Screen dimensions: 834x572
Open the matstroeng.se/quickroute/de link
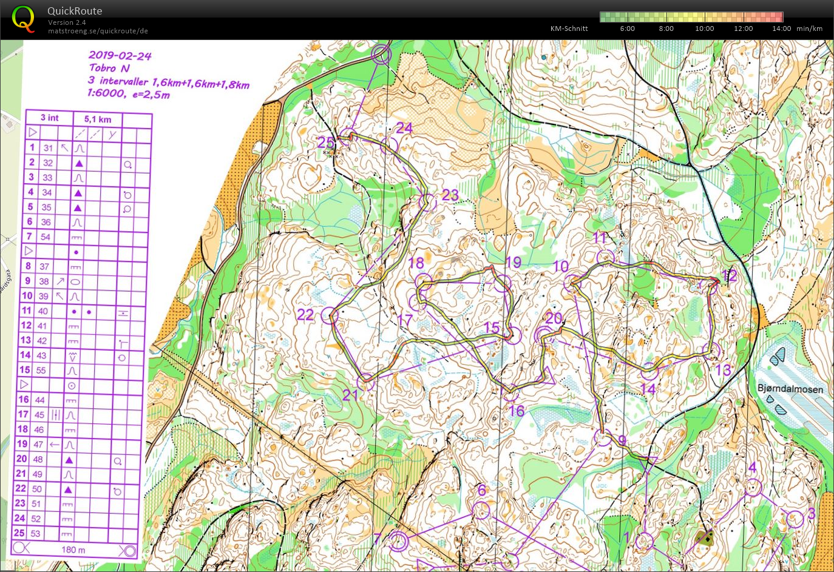[x=98, y=31]
